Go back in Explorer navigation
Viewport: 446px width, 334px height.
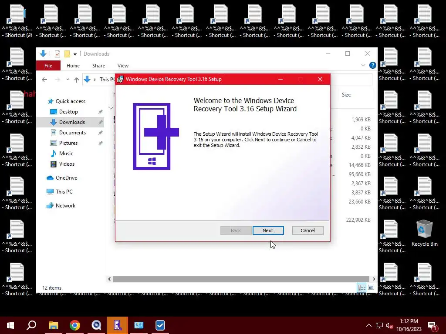[44, 80]
